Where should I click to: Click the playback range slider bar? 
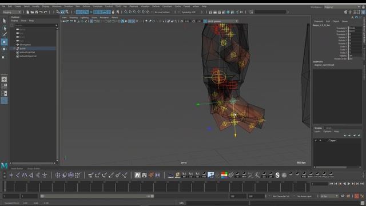pos(97,196)
